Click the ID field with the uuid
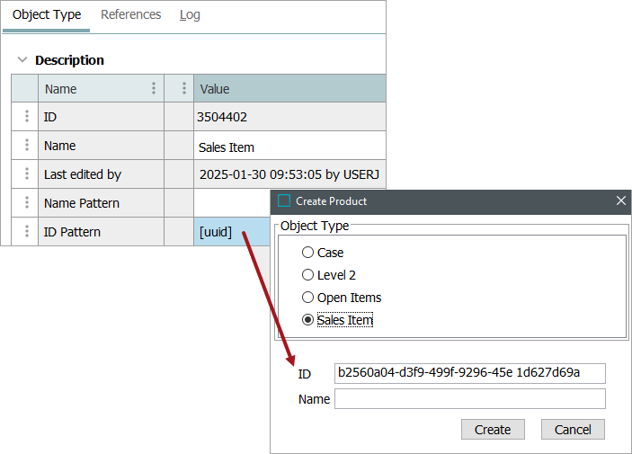 point(469,373)
